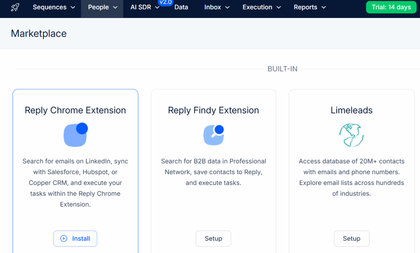Viewport: 420px width, 253px height.
Task: Click the Findy Extension description text
Action: tap(213, 172)
